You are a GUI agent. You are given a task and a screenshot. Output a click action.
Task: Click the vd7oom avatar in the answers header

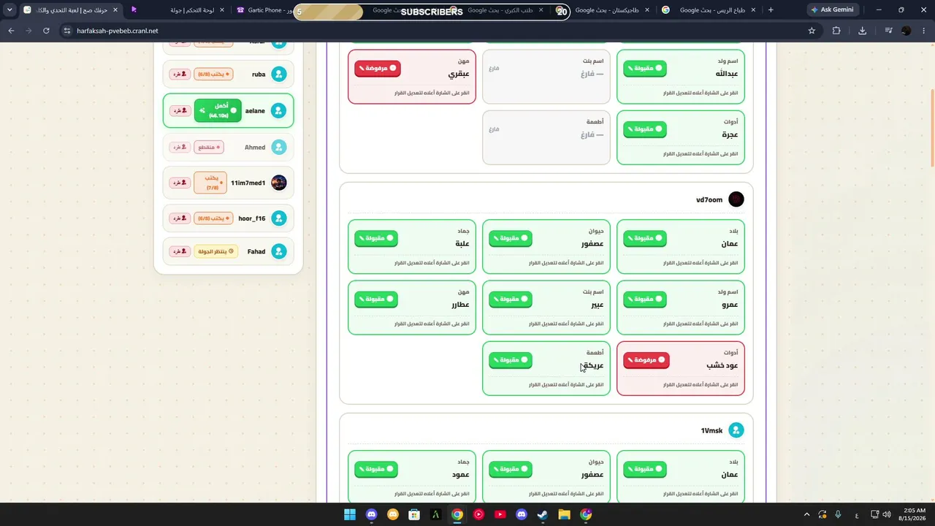click(736, 199)
